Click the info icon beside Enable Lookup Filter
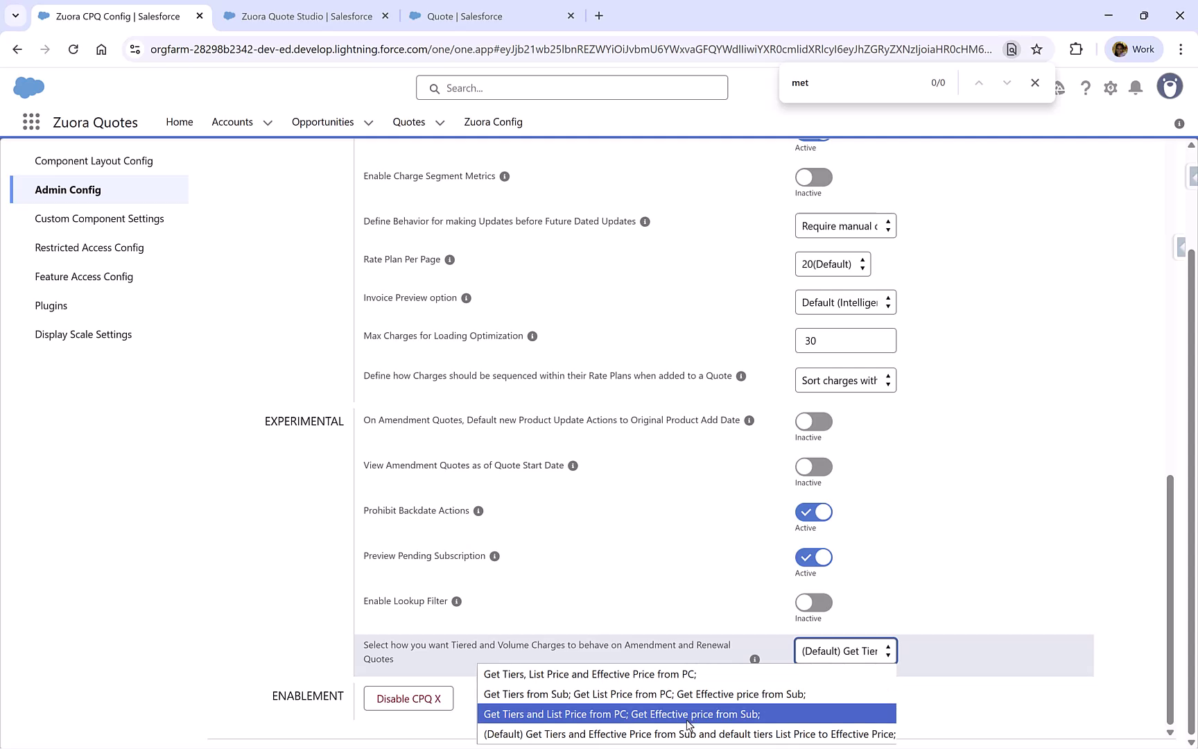 point(456,601)
